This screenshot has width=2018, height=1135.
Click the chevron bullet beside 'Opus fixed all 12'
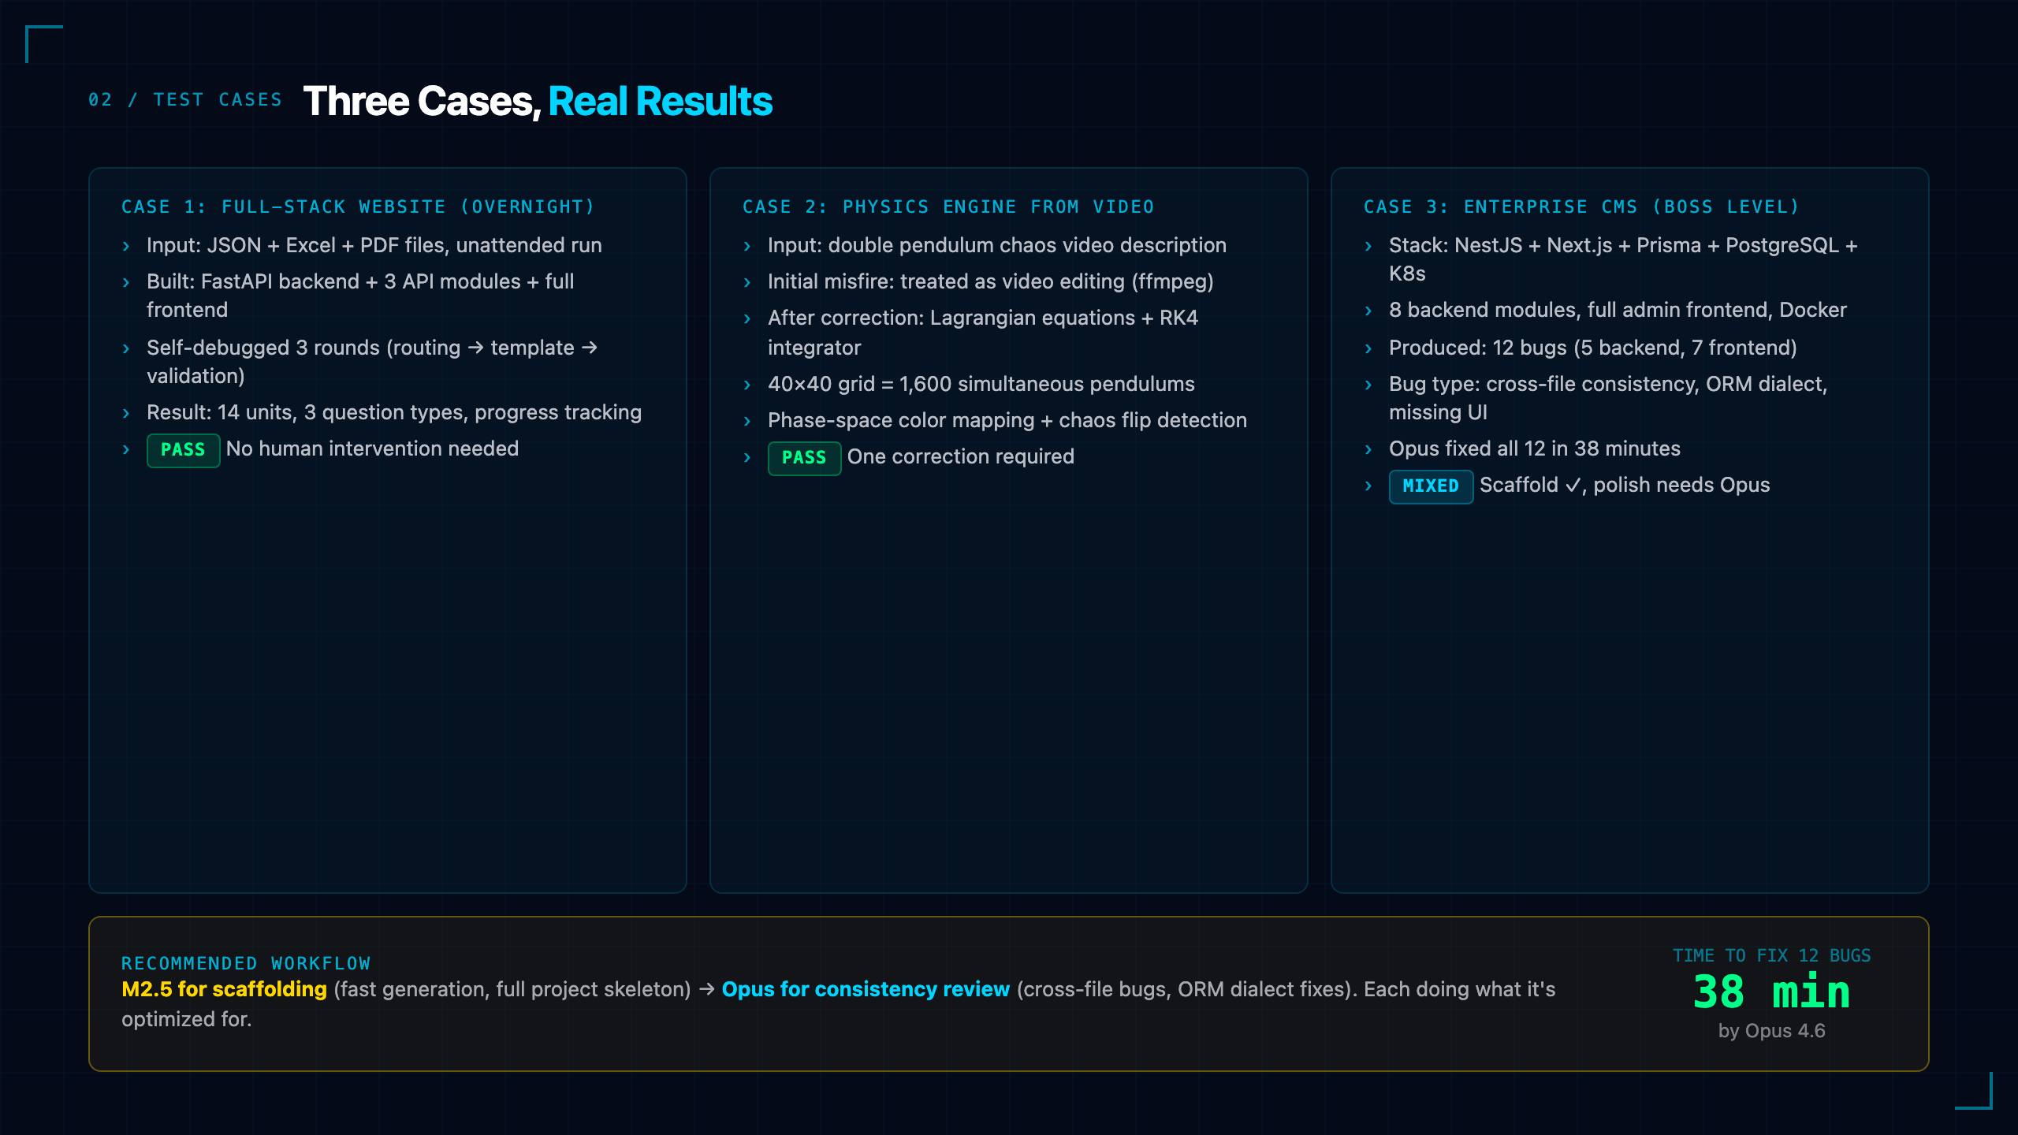(1368, 449)
